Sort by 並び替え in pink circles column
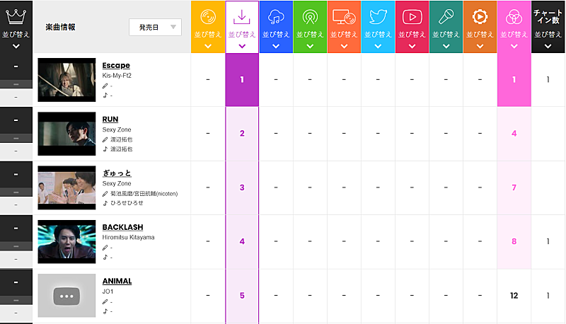The width and height of the screenshot is (566, 324). click(514, 35)
